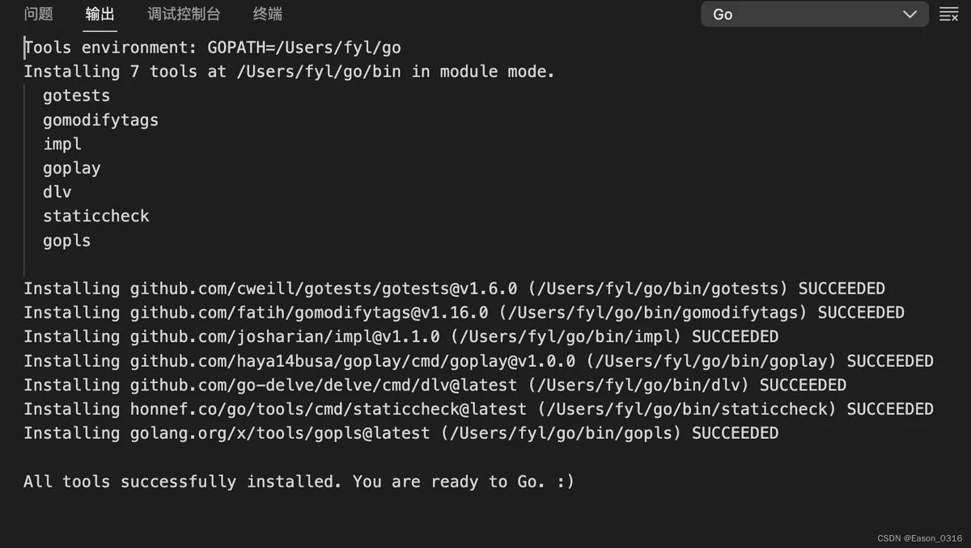971x548 pixels.
Task: Click the golang.org/x/tools/gopls@latest text
Action: coord(280,433)
